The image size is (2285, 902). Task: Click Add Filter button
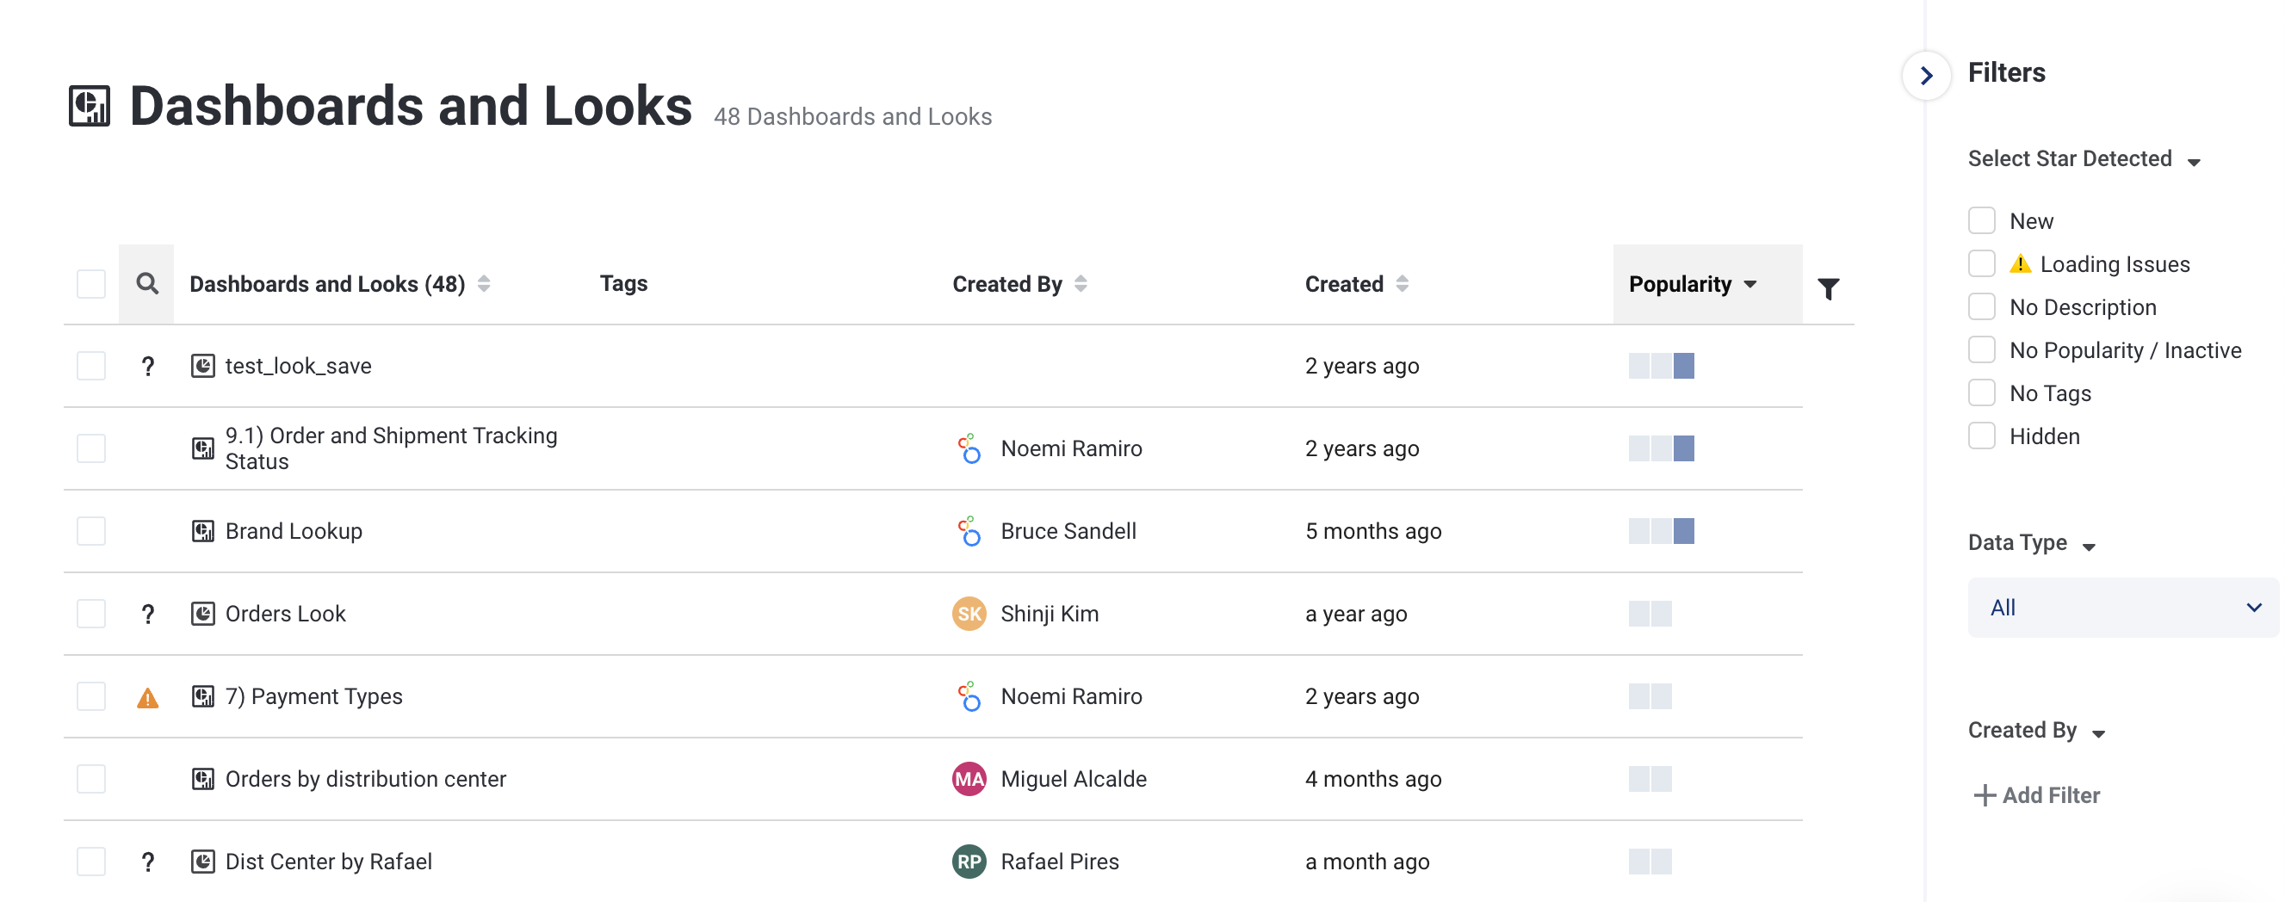(2037, 794)
